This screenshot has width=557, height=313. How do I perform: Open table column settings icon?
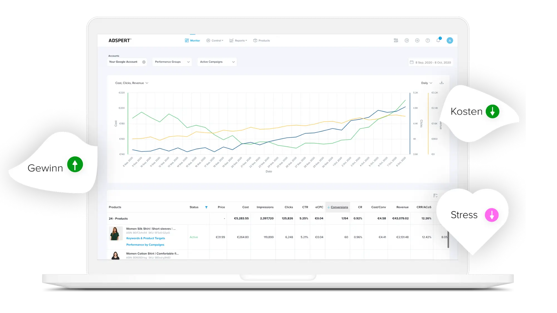pyautogui.click(x=435, y=196)
